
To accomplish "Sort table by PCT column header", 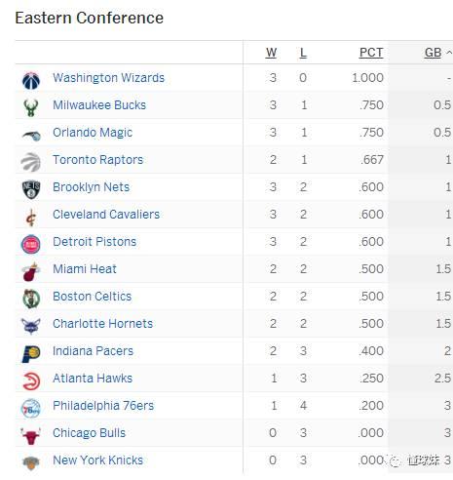I will click(371, 53).
